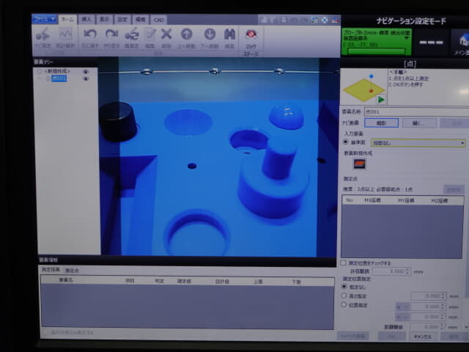Click the greyed delete button above points table
The image size is (469, 352).
tap(454, 189)
